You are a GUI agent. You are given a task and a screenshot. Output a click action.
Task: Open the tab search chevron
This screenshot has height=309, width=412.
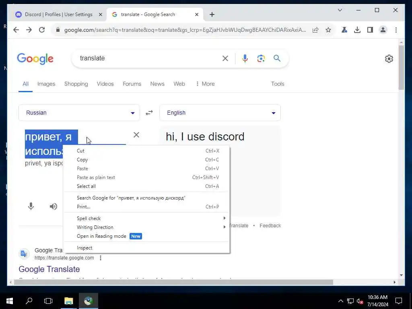pyautogui.click(x=340, y=10)
